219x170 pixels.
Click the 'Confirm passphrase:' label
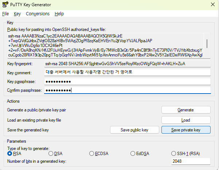(24, 90)
